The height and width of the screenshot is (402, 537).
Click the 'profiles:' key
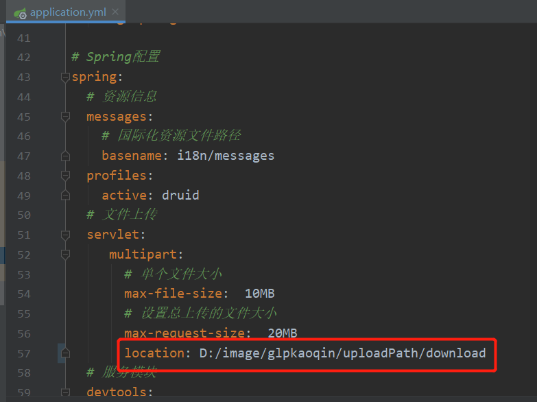[x=119, y=176]
